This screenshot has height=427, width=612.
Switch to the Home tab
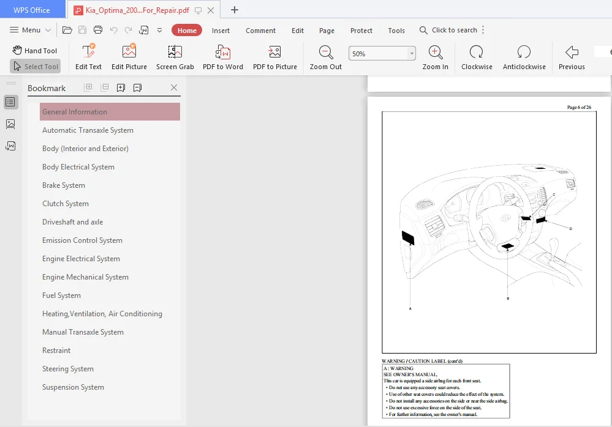(187, 31)
